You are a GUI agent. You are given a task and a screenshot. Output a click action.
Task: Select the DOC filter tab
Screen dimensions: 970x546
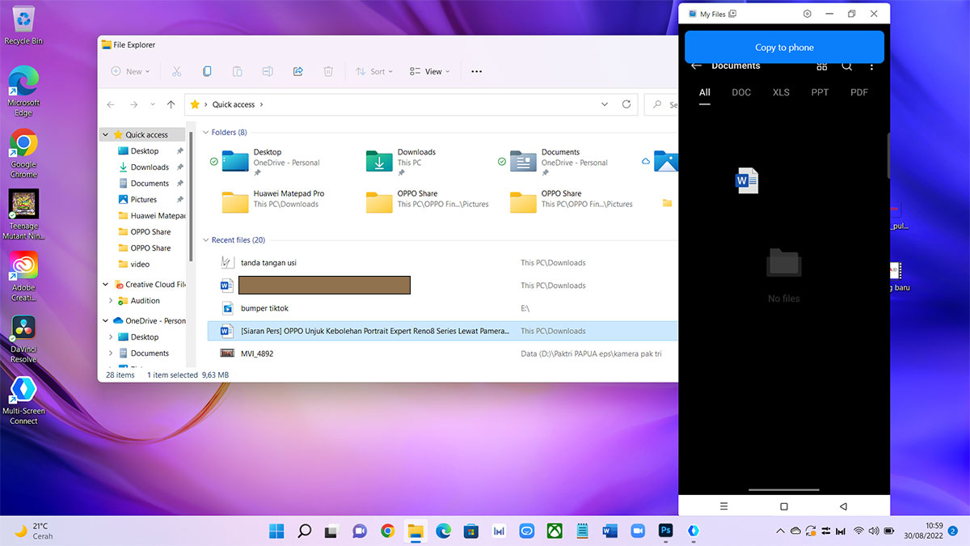[x=741, y=92]
